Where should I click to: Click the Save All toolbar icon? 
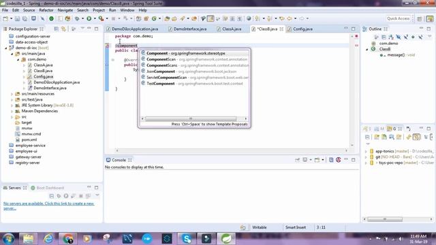(x=25, y=18)
